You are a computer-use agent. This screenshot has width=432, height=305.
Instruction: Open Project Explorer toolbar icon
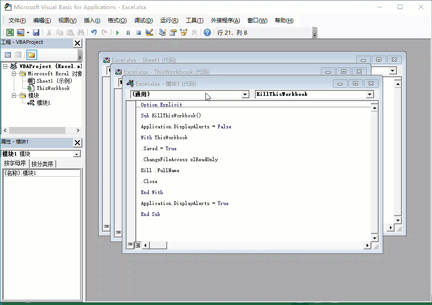point(163,32)
